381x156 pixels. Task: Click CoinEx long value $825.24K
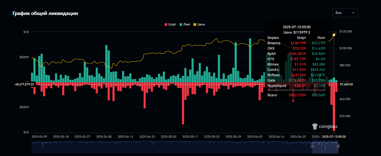318,70
